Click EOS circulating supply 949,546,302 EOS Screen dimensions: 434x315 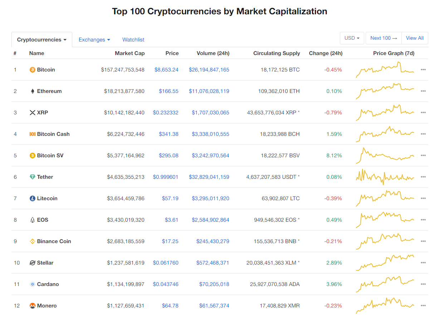[x=275, y=220]
